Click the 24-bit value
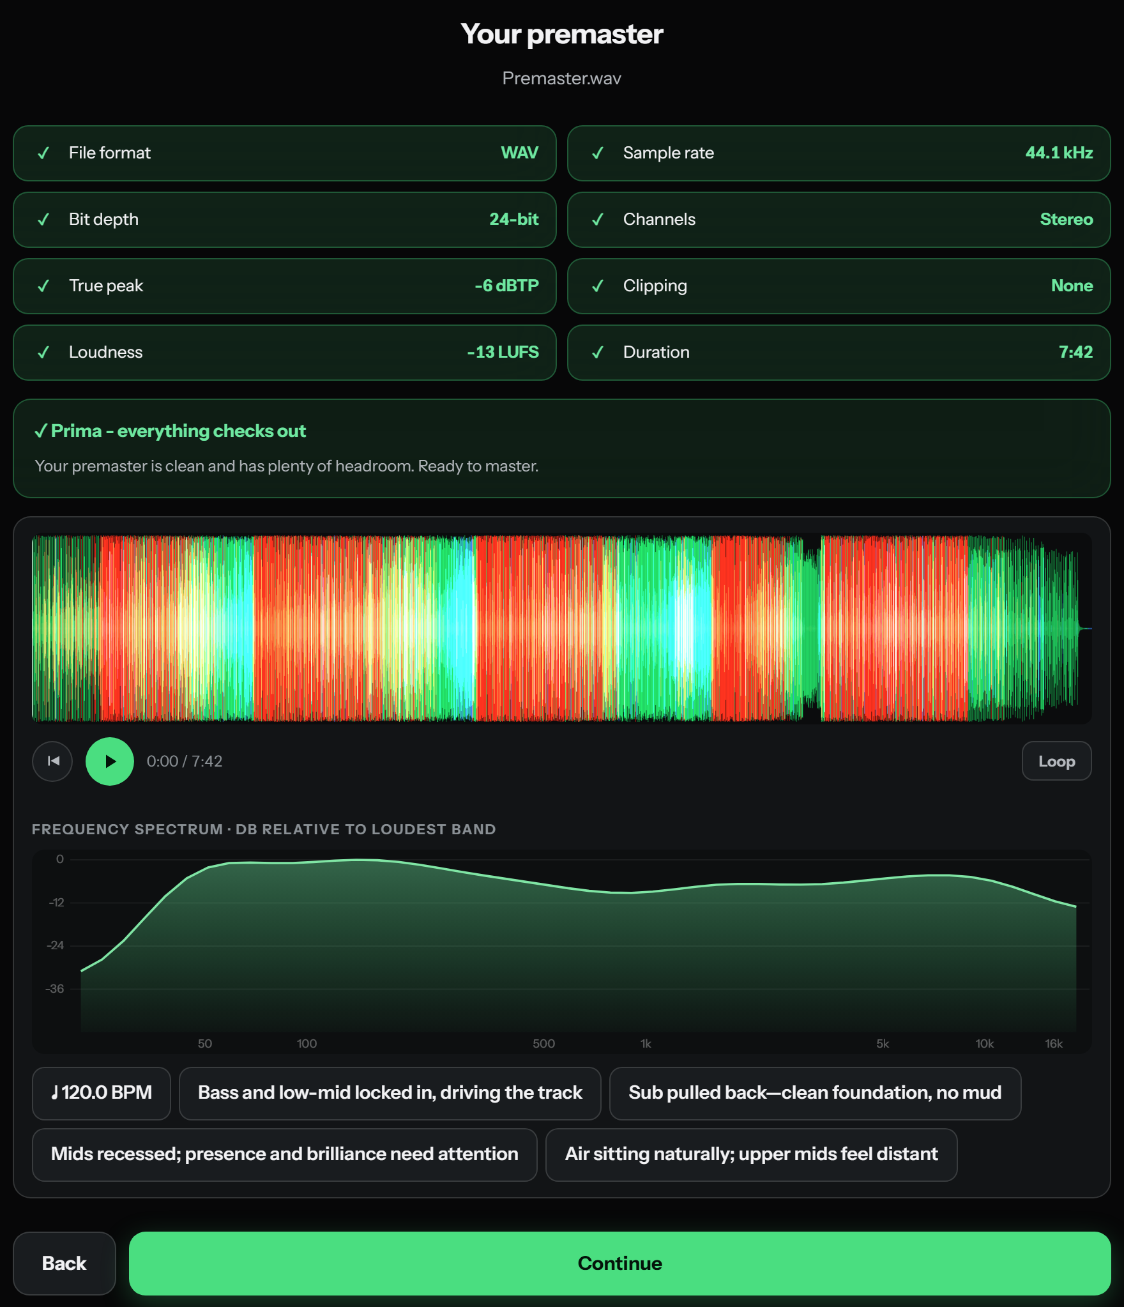The width and height of the screenshot is (1124, 1307). [513, 219]
